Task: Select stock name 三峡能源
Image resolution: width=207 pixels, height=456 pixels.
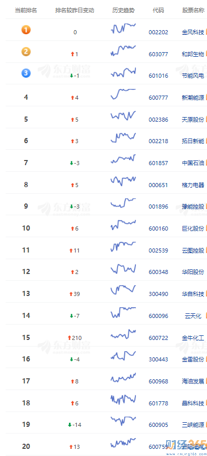Action: tap(193, 425)
